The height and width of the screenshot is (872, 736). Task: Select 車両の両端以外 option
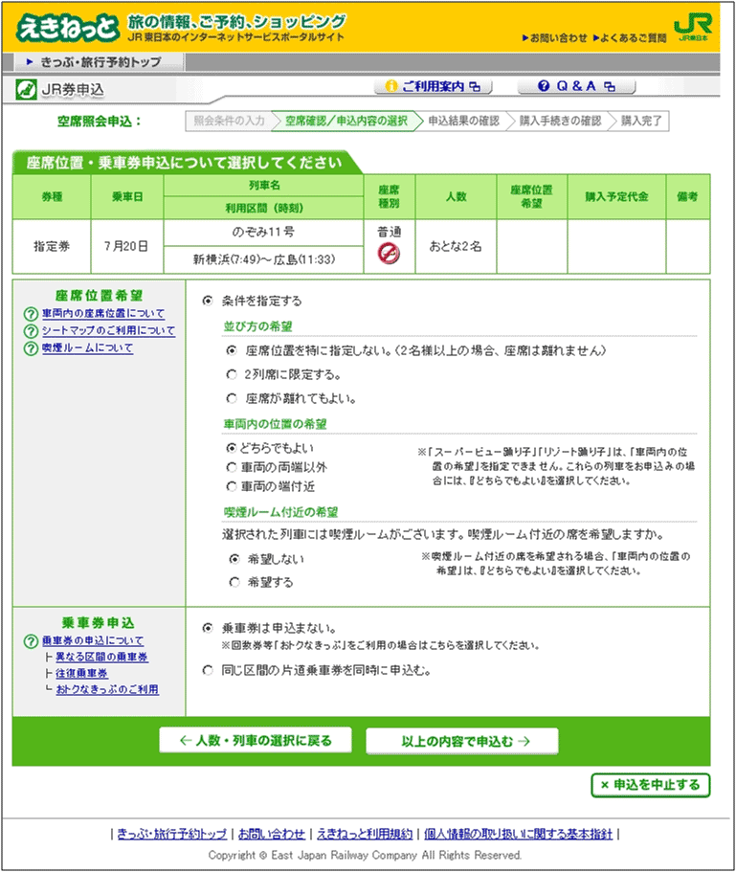[232, 468]
